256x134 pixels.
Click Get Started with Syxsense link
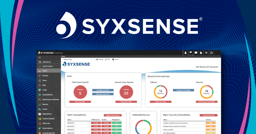(207, 67)
